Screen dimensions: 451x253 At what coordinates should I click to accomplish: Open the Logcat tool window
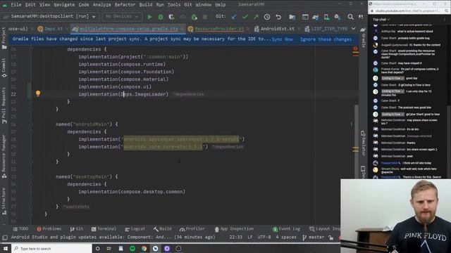(135, 229)
